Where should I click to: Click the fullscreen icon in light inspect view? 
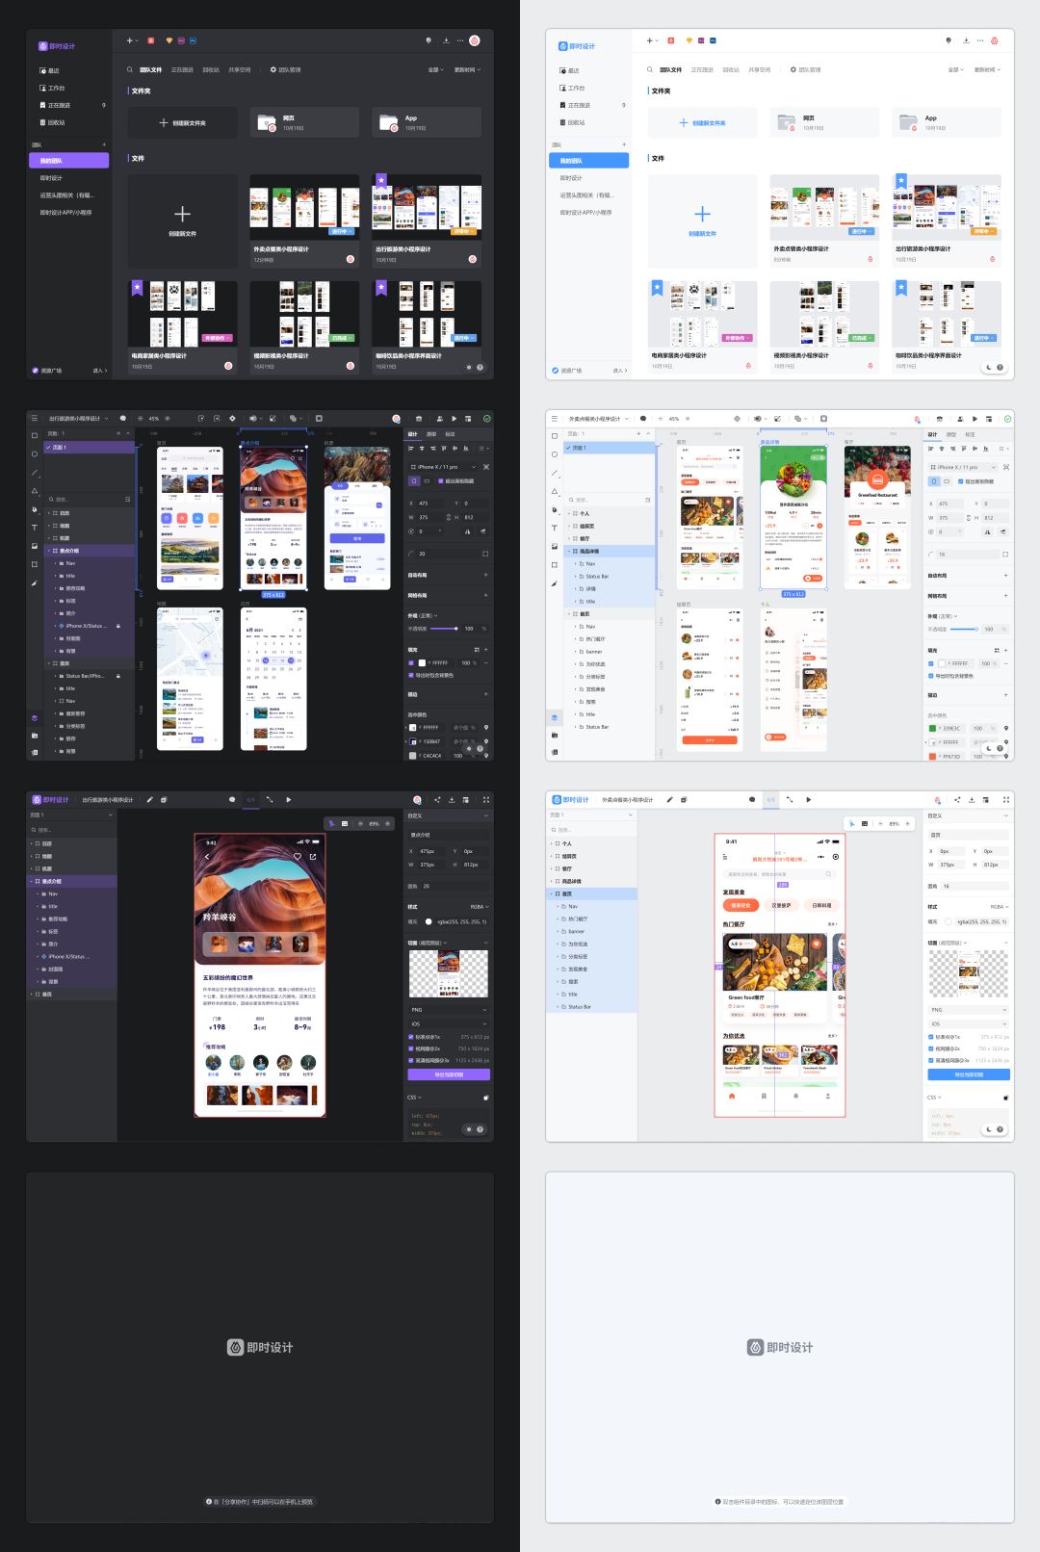click(x=1006, y=799)
